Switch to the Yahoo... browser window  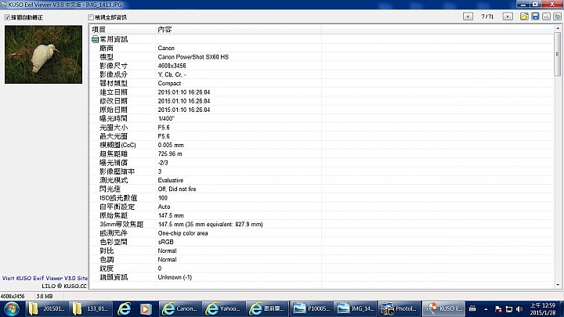tap(224, 308)
